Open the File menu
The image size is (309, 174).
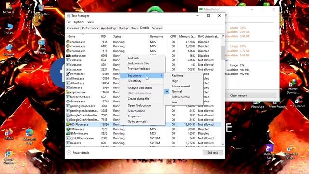pos(69,22)
